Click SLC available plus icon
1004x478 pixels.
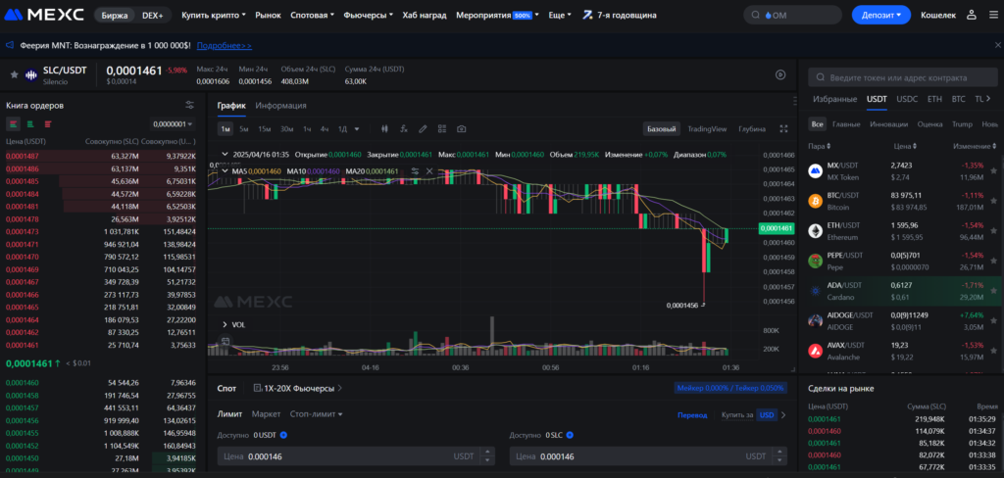tap(570, 435)
